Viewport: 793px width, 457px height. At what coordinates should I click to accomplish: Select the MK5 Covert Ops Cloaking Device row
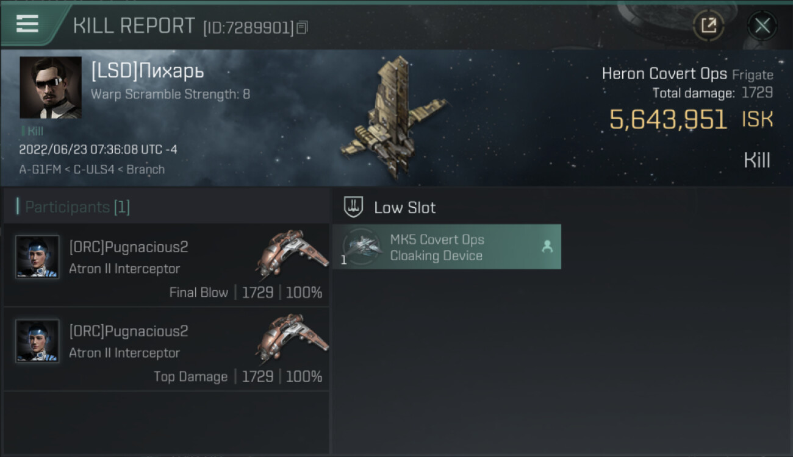tap(447, 247)
